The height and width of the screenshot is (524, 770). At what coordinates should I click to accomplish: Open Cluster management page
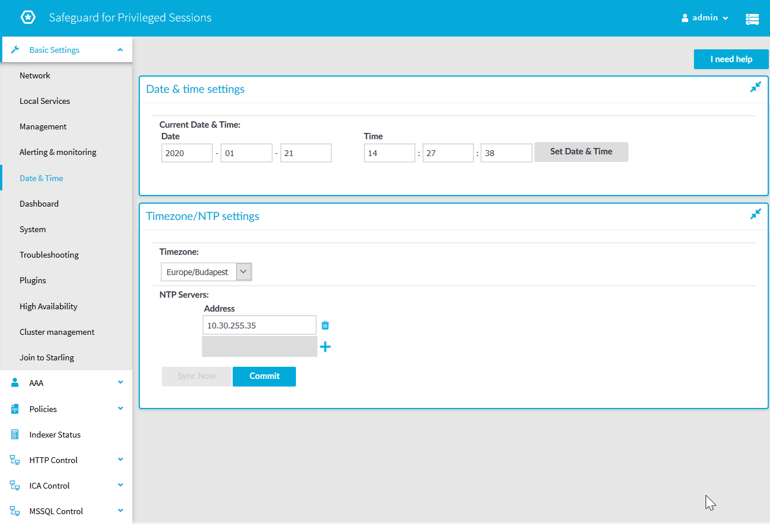[x=57, y=332]
